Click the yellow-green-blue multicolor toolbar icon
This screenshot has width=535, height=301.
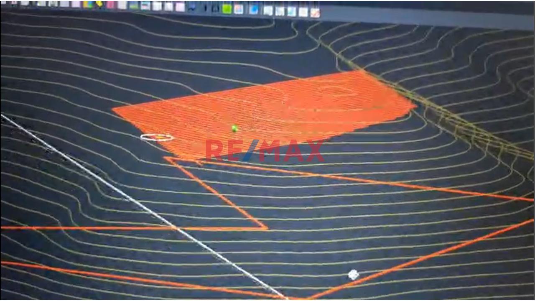tap(88, 5)
